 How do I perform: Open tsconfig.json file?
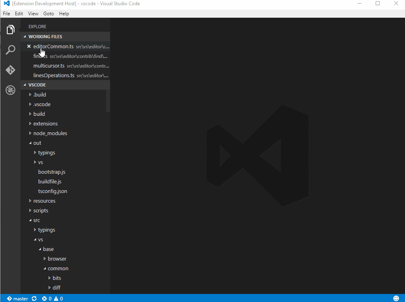(x=53, y=191)
